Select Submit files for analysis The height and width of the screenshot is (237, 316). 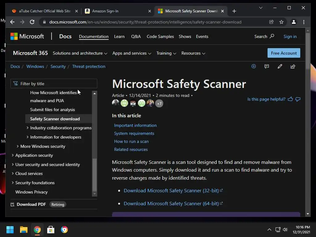click(x=52, y=110)
